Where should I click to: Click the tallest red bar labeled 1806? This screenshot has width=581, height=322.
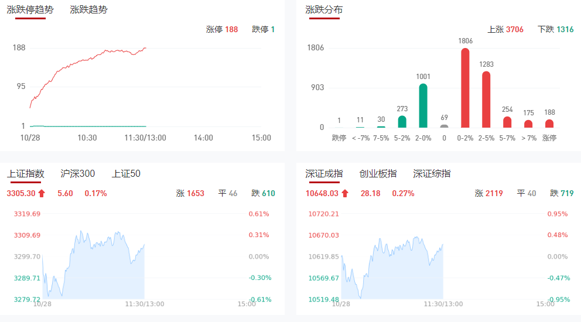[466, 88]
